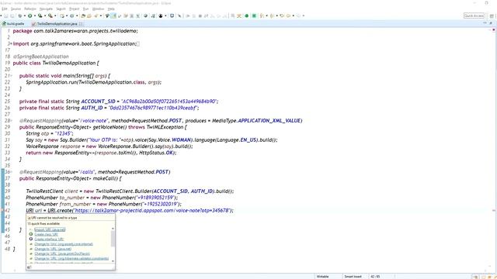Click error marker icon on line 42
The image size is (497, 279).
pyautogui.click(x=2, y=210)
